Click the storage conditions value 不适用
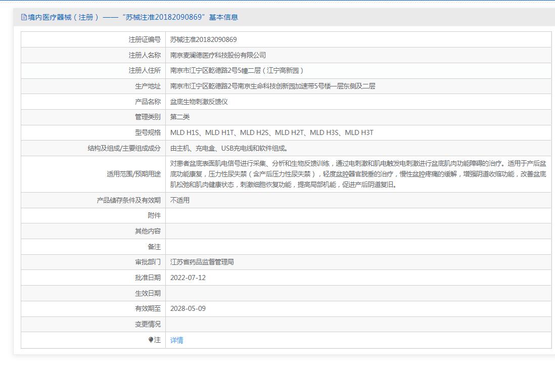The width and height of the screenshot is (555, 367). (180, 200)
